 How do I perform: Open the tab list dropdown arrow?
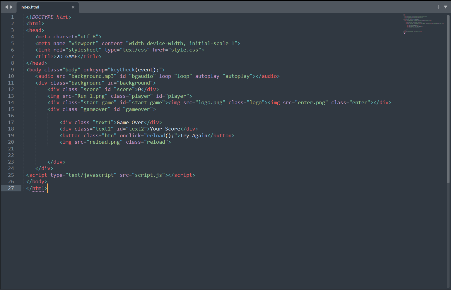(x=445, y=7)
